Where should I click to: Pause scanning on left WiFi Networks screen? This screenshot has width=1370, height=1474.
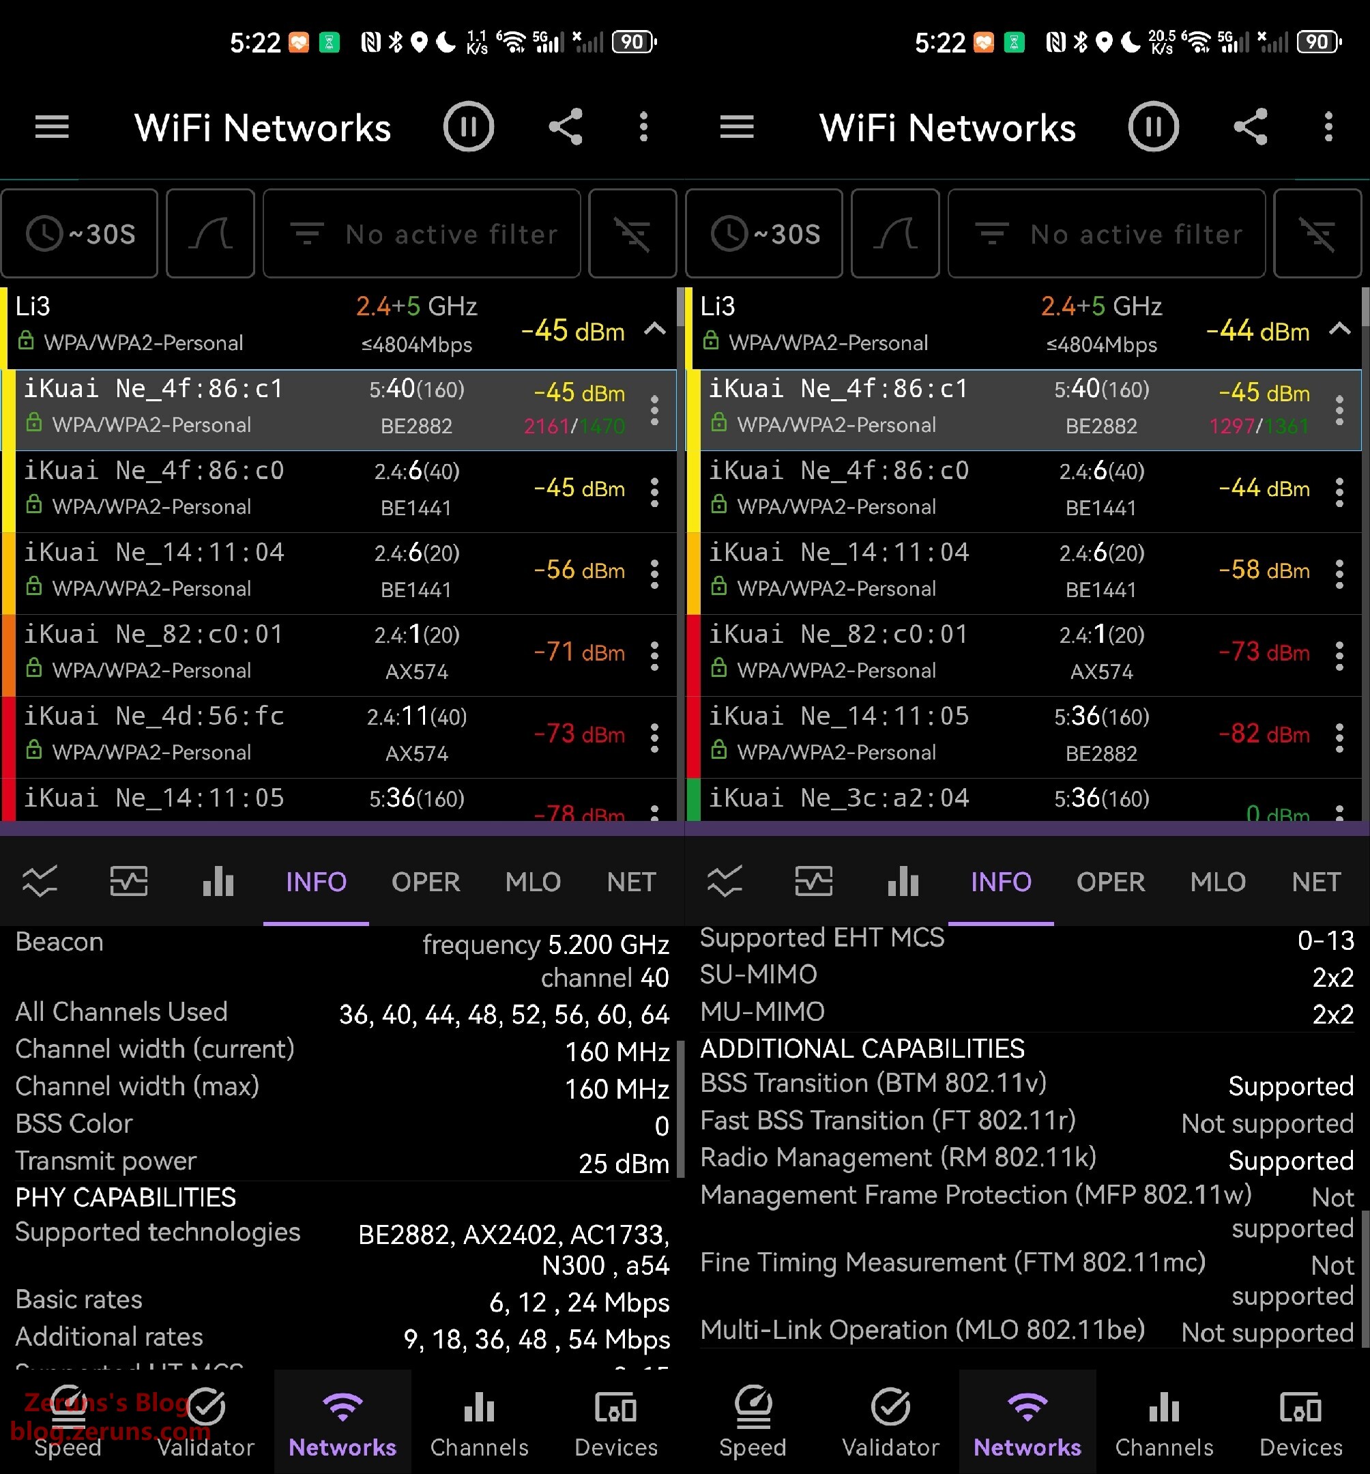pyautogui.click(x=468, y=128)
